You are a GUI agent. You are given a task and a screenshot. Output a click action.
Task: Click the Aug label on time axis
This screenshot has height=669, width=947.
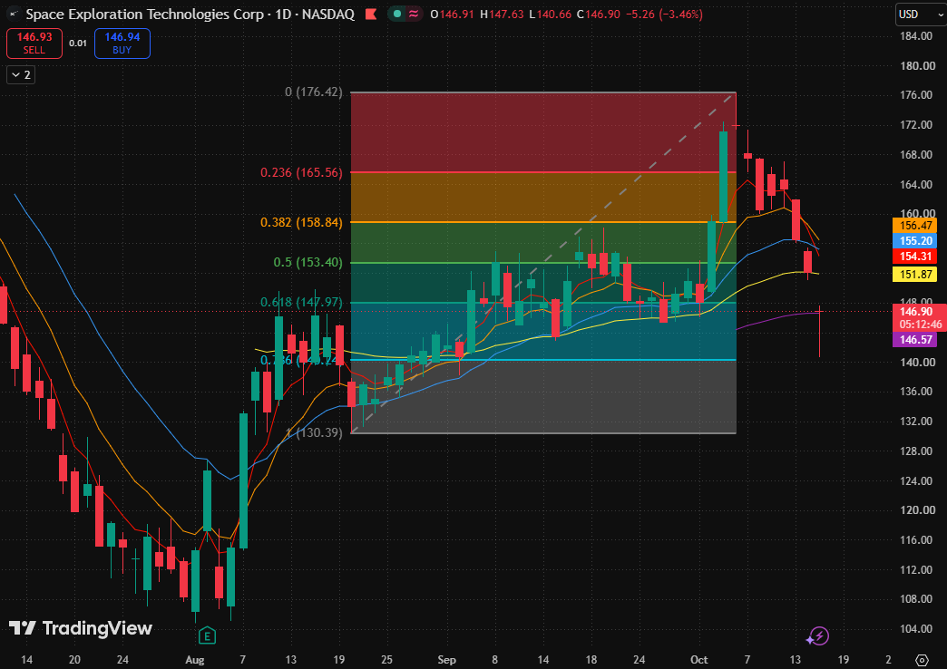194,660
